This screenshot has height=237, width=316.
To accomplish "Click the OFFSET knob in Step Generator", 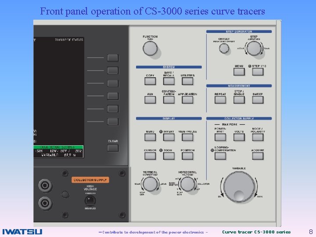I will point(224,48).
